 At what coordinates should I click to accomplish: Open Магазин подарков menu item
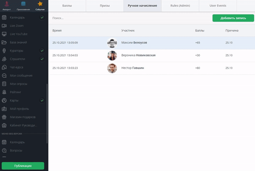(23, 117)
